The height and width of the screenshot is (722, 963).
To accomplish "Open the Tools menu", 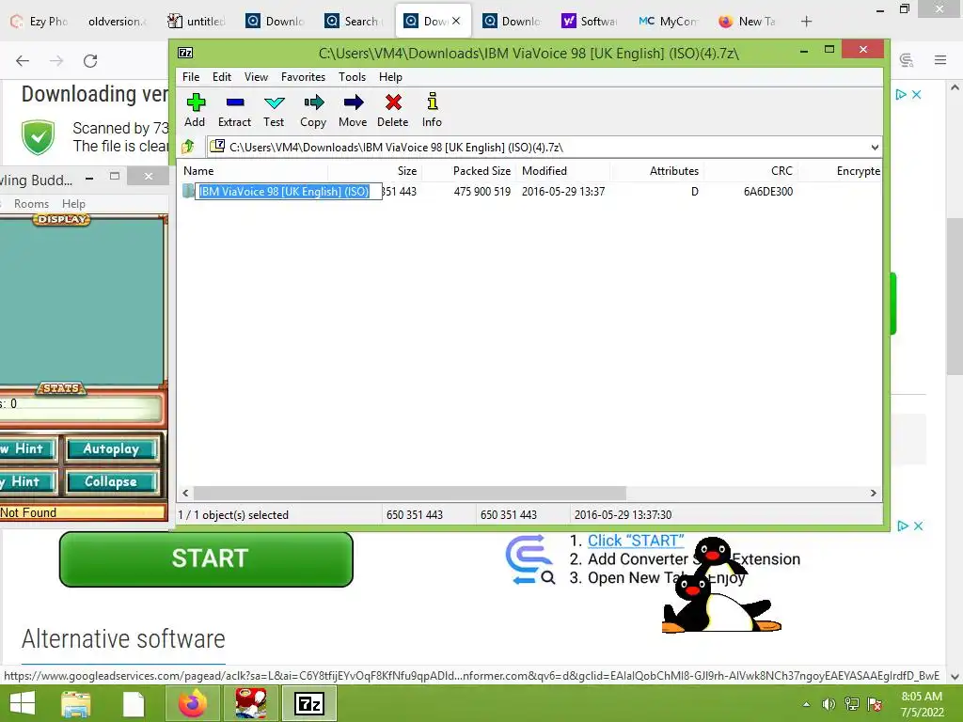I will click(x=352, y=77).
